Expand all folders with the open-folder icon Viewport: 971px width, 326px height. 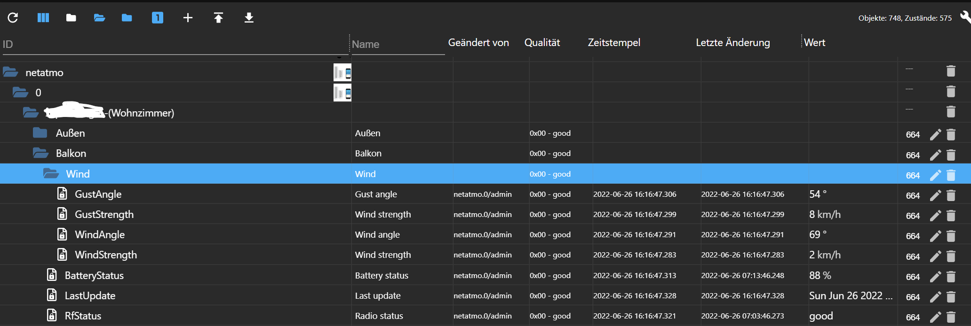pyautogui.click(x=99, y=18)
